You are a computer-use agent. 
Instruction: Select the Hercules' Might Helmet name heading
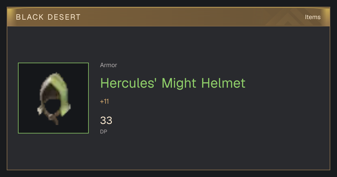coord(173,83)
